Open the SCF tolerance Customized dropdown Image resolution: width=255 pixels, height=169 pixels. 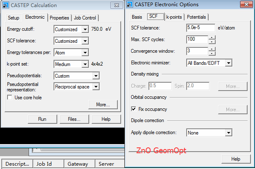pos(85,41)
